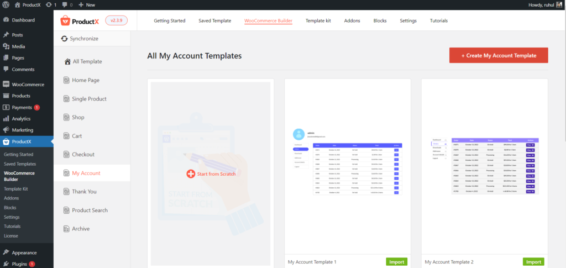Image resolution: width=566 pixels, height=268 pixels.
Task: Click the v2.3.9 version badge
Action: 116,20
